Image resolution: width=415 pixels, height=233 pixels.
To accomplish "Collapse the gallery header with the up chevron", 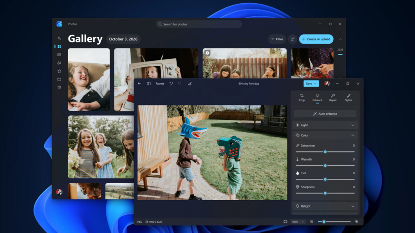I will (340, 39).
